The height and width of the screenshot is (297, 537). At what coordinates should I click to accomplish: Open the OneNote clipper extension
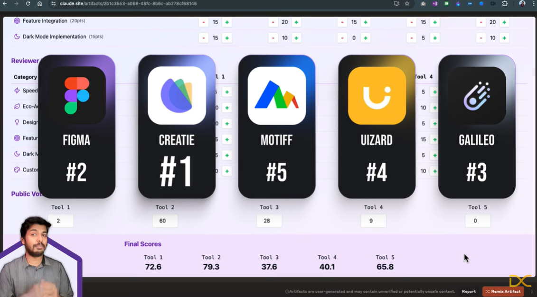click(x=435, y=3)
